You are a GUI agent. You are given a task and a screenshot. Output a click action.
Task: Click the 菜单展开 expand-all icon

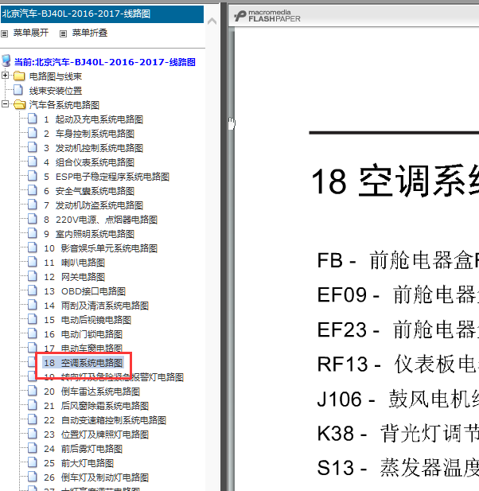coord(5,33)
